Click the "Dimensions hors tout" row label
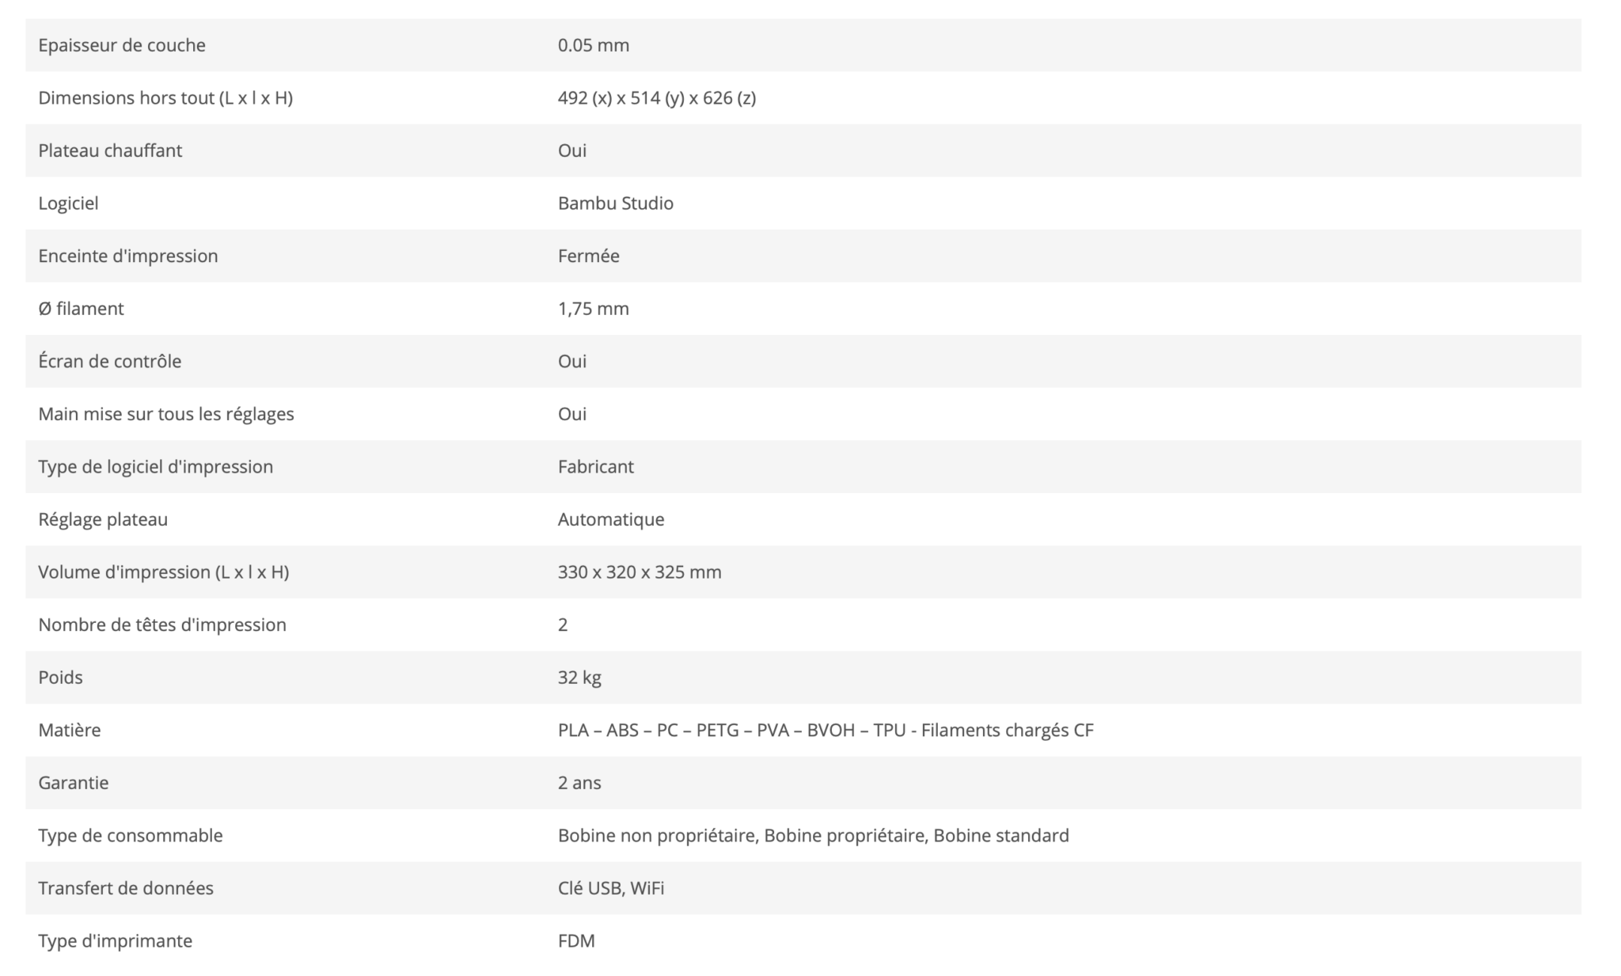This screenshot has height=976, width=1621. click(165, 98)
